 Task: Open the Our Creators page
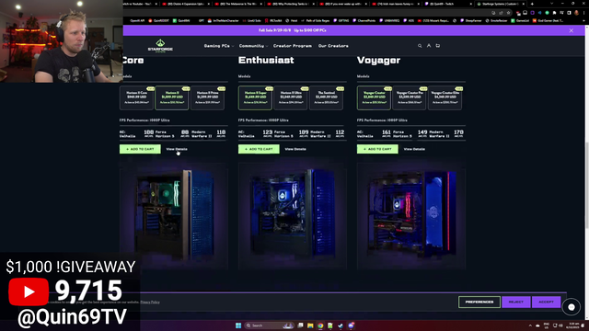(x=333, y=46)
